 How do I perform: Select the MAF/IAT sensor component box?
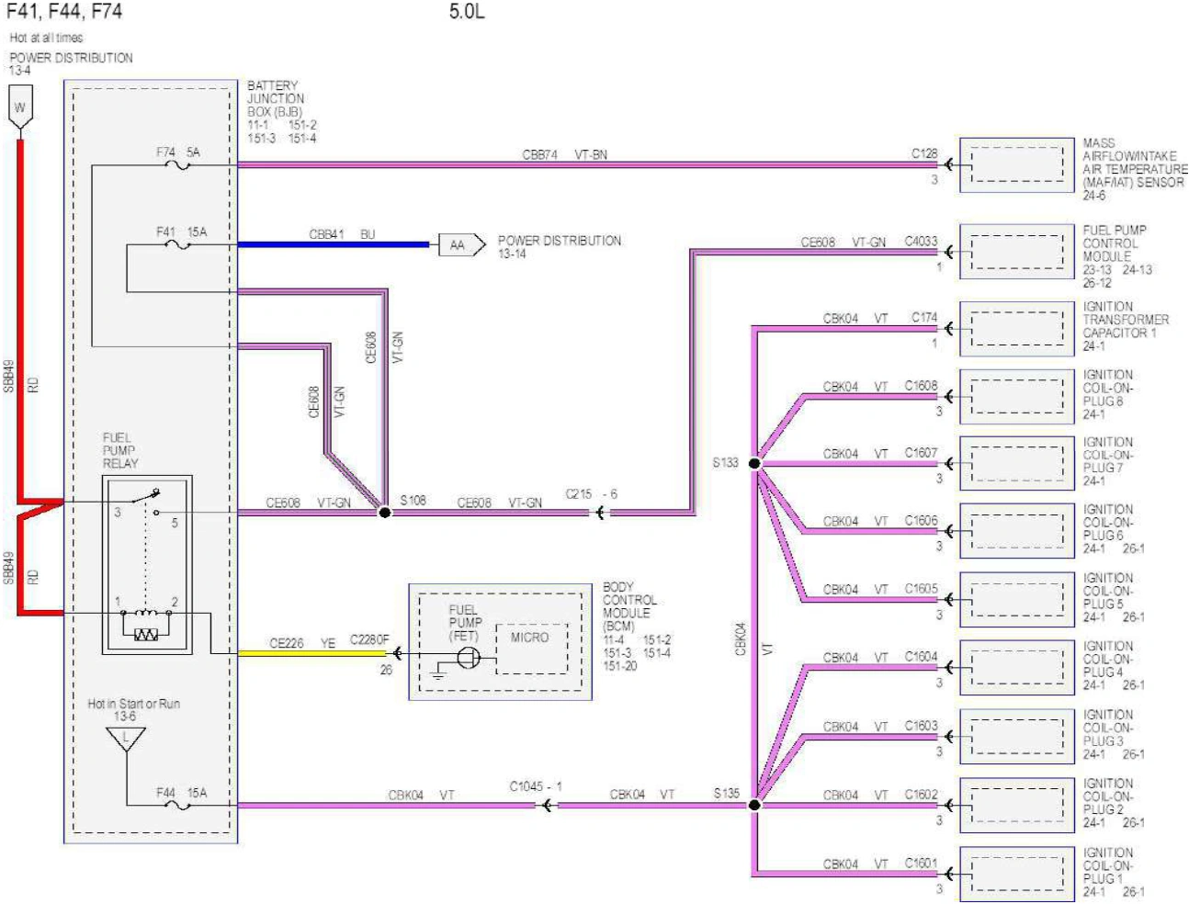[x=1017, y=165]
